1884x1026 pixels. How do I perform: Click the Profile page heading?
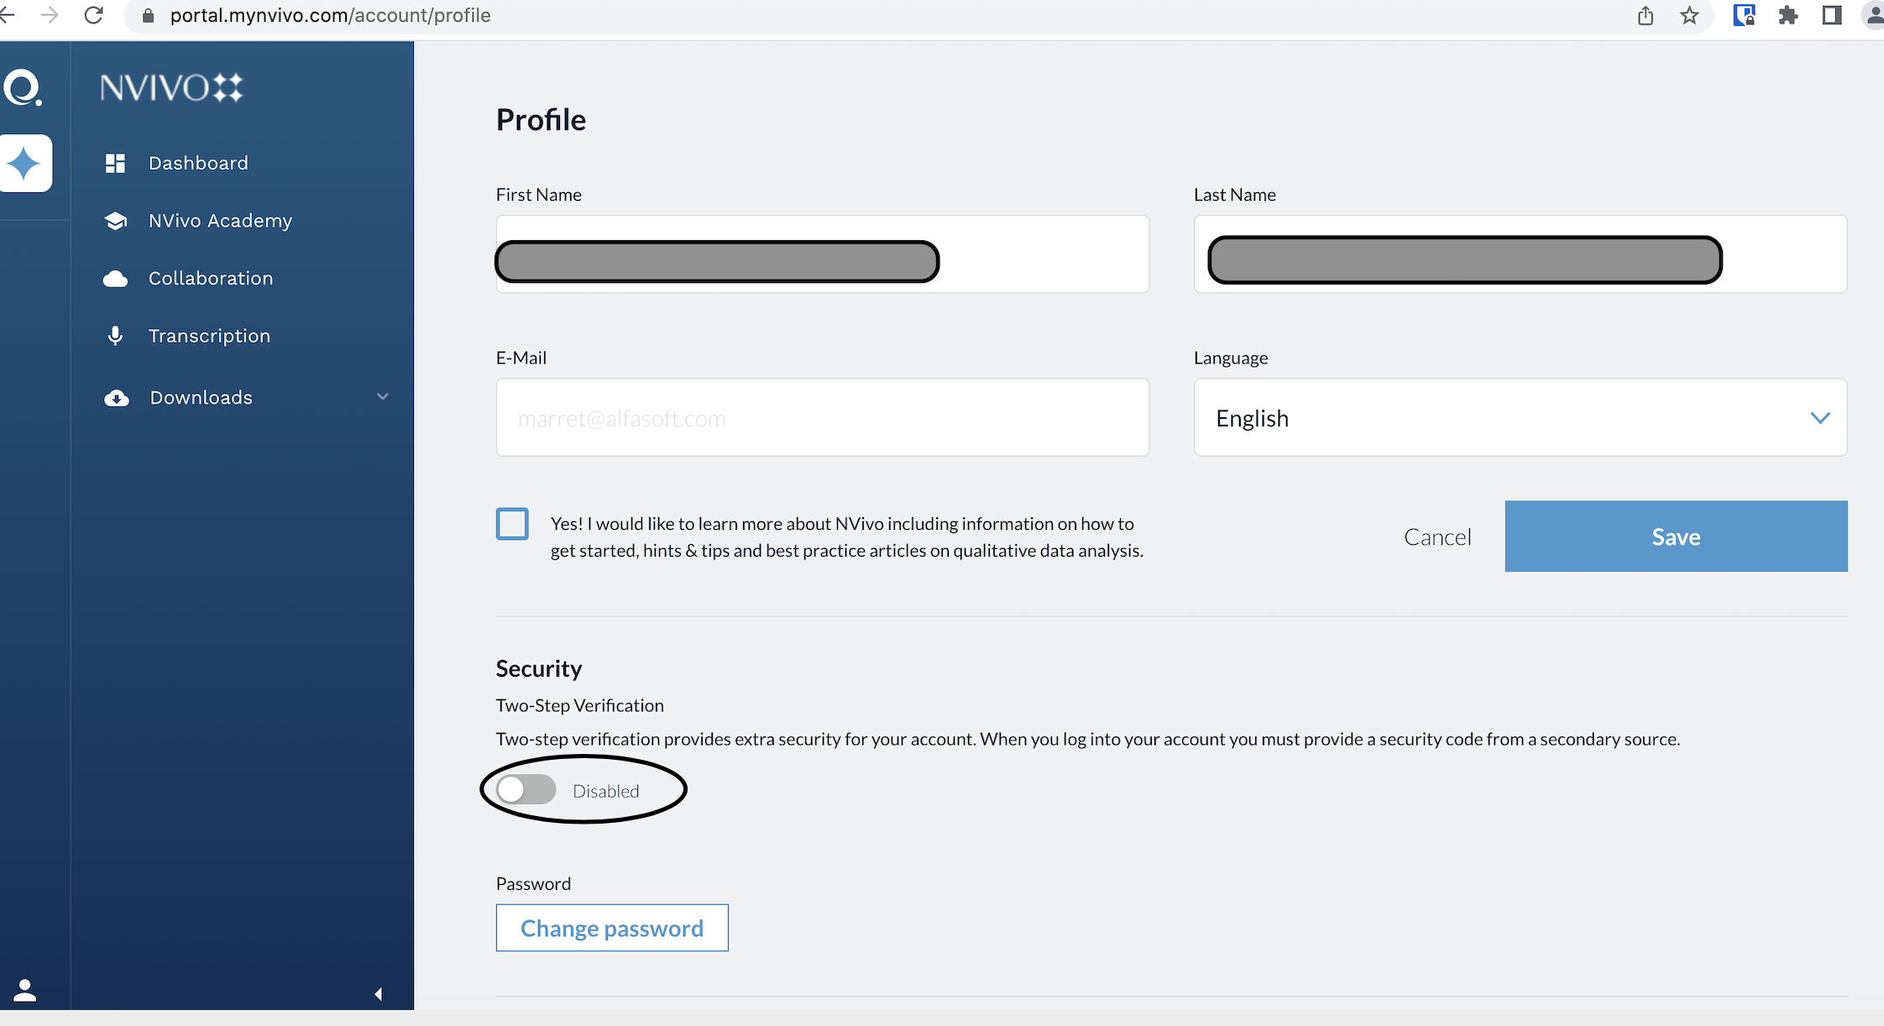(x=541, y=120)
